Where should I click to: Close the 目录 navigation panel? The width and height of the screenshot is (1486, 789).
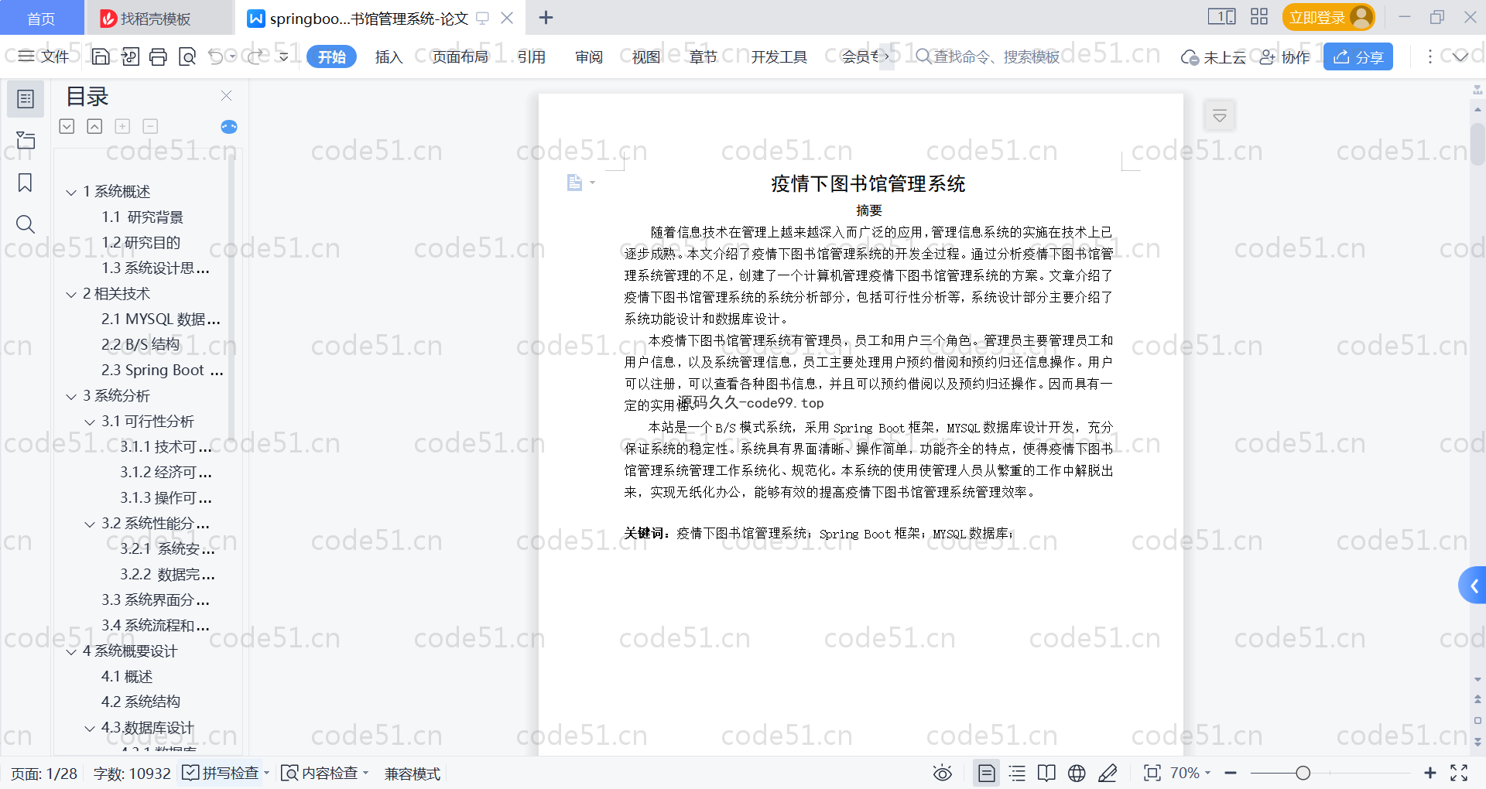click(226, 95)
